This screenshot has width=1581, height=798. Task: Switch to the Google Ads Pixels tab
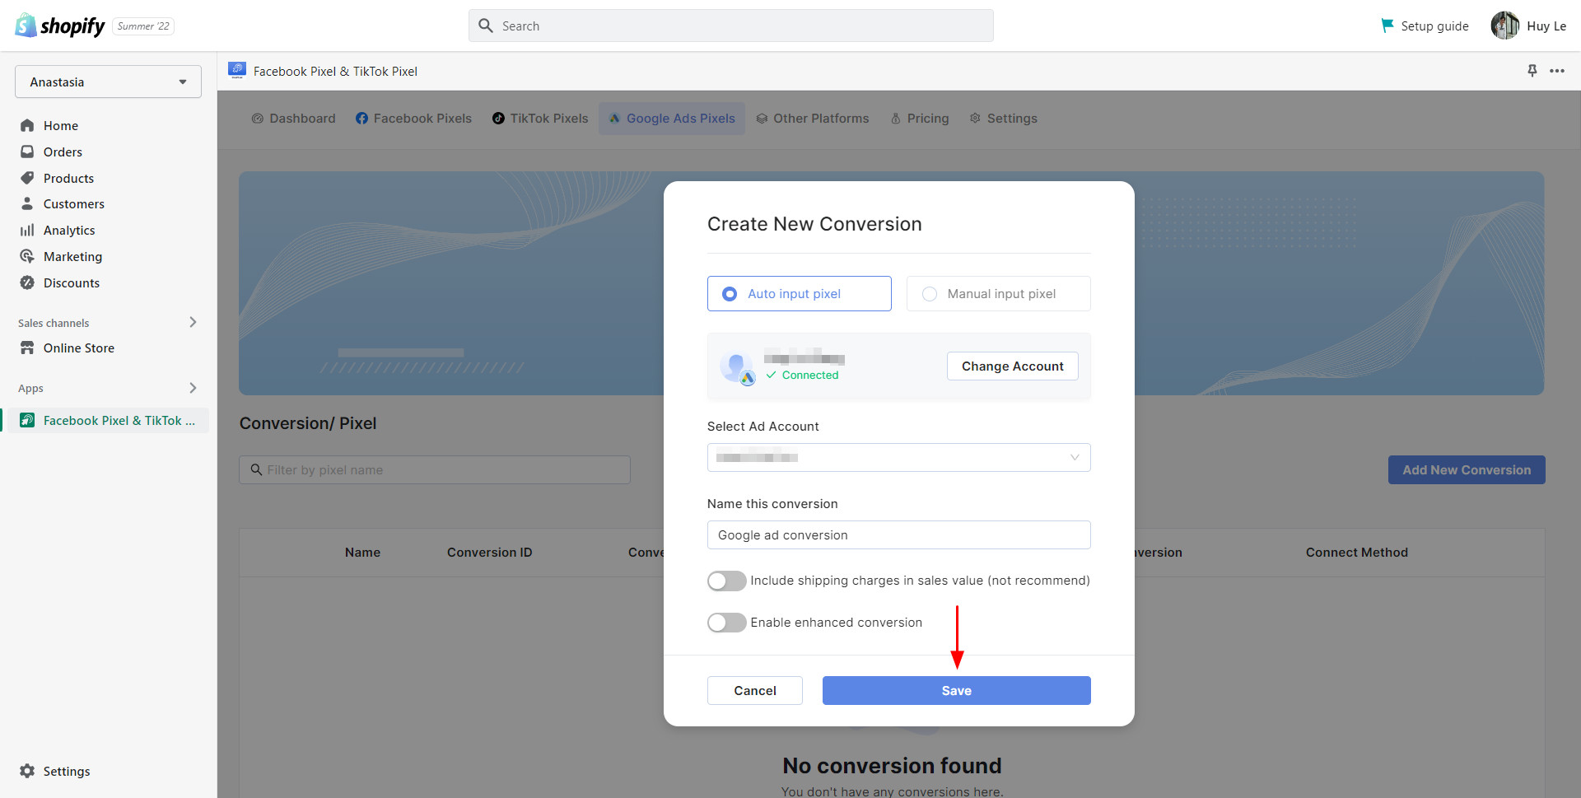672,118
